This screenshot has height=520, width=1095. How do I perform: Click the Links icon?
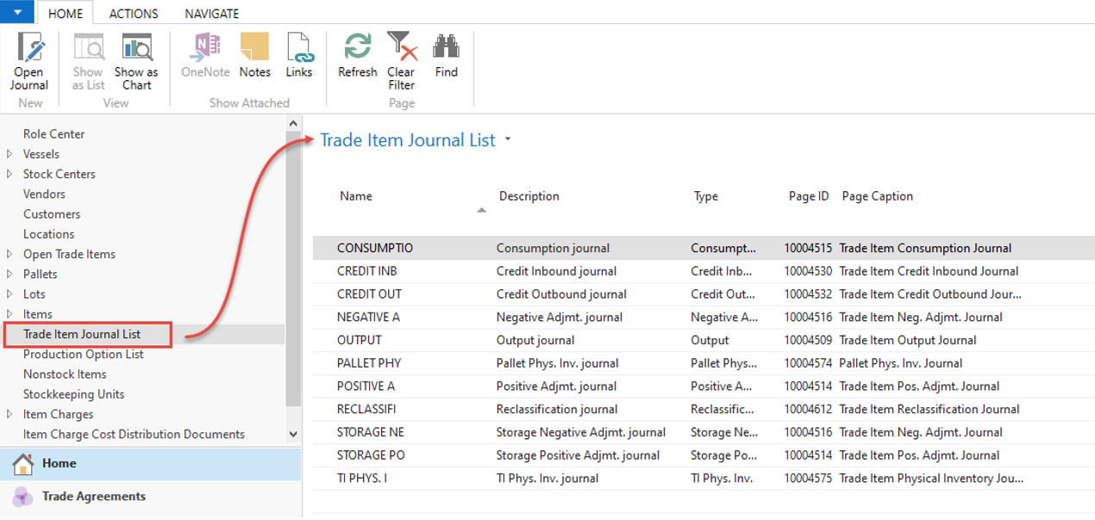[299, 48]
